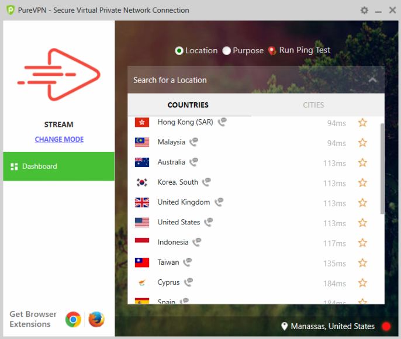Select the Location radio button
The height and width of the screenshot is (339, 401).
coord(179,51)
